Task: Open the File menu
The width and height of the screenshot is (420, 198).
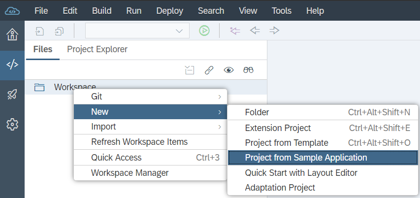Action: pos(41,11)
